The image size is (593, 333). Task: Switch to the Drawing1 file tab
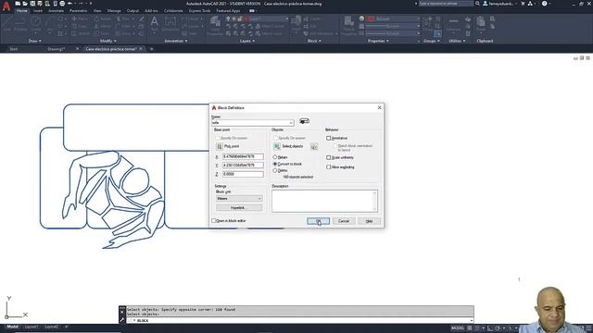pyautogui.click(x=57, y=49)
